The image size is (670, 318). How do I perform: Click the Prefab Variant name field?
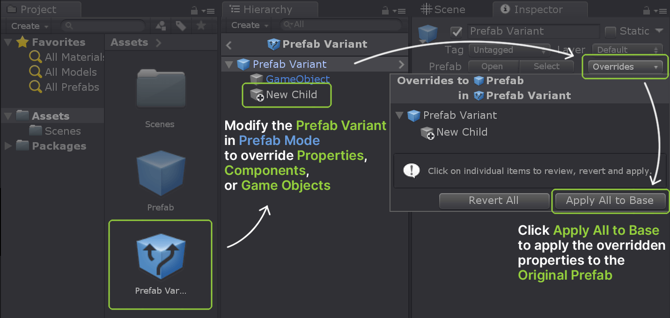(x=533, y=31)
